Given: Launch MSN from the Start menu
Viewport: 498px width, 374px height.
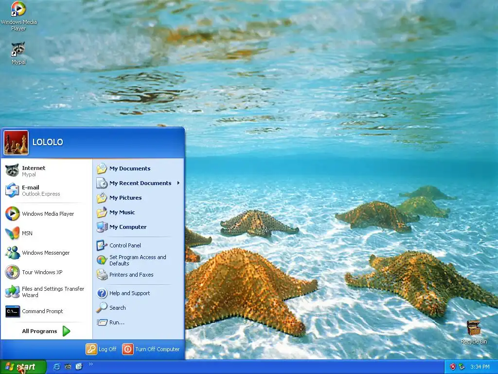Looking at the screenshot, I should tap(46, 233).
